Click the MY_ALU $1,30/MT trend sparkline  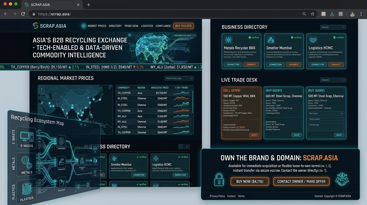click(181, 121)
